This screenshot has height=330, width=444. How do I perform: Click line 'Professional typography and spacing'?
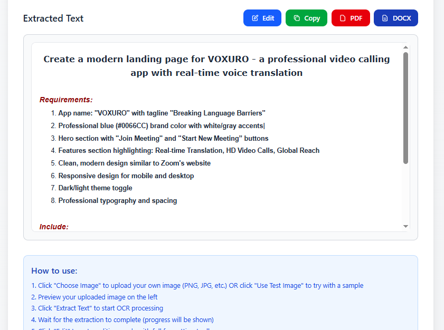pos(118,200)
